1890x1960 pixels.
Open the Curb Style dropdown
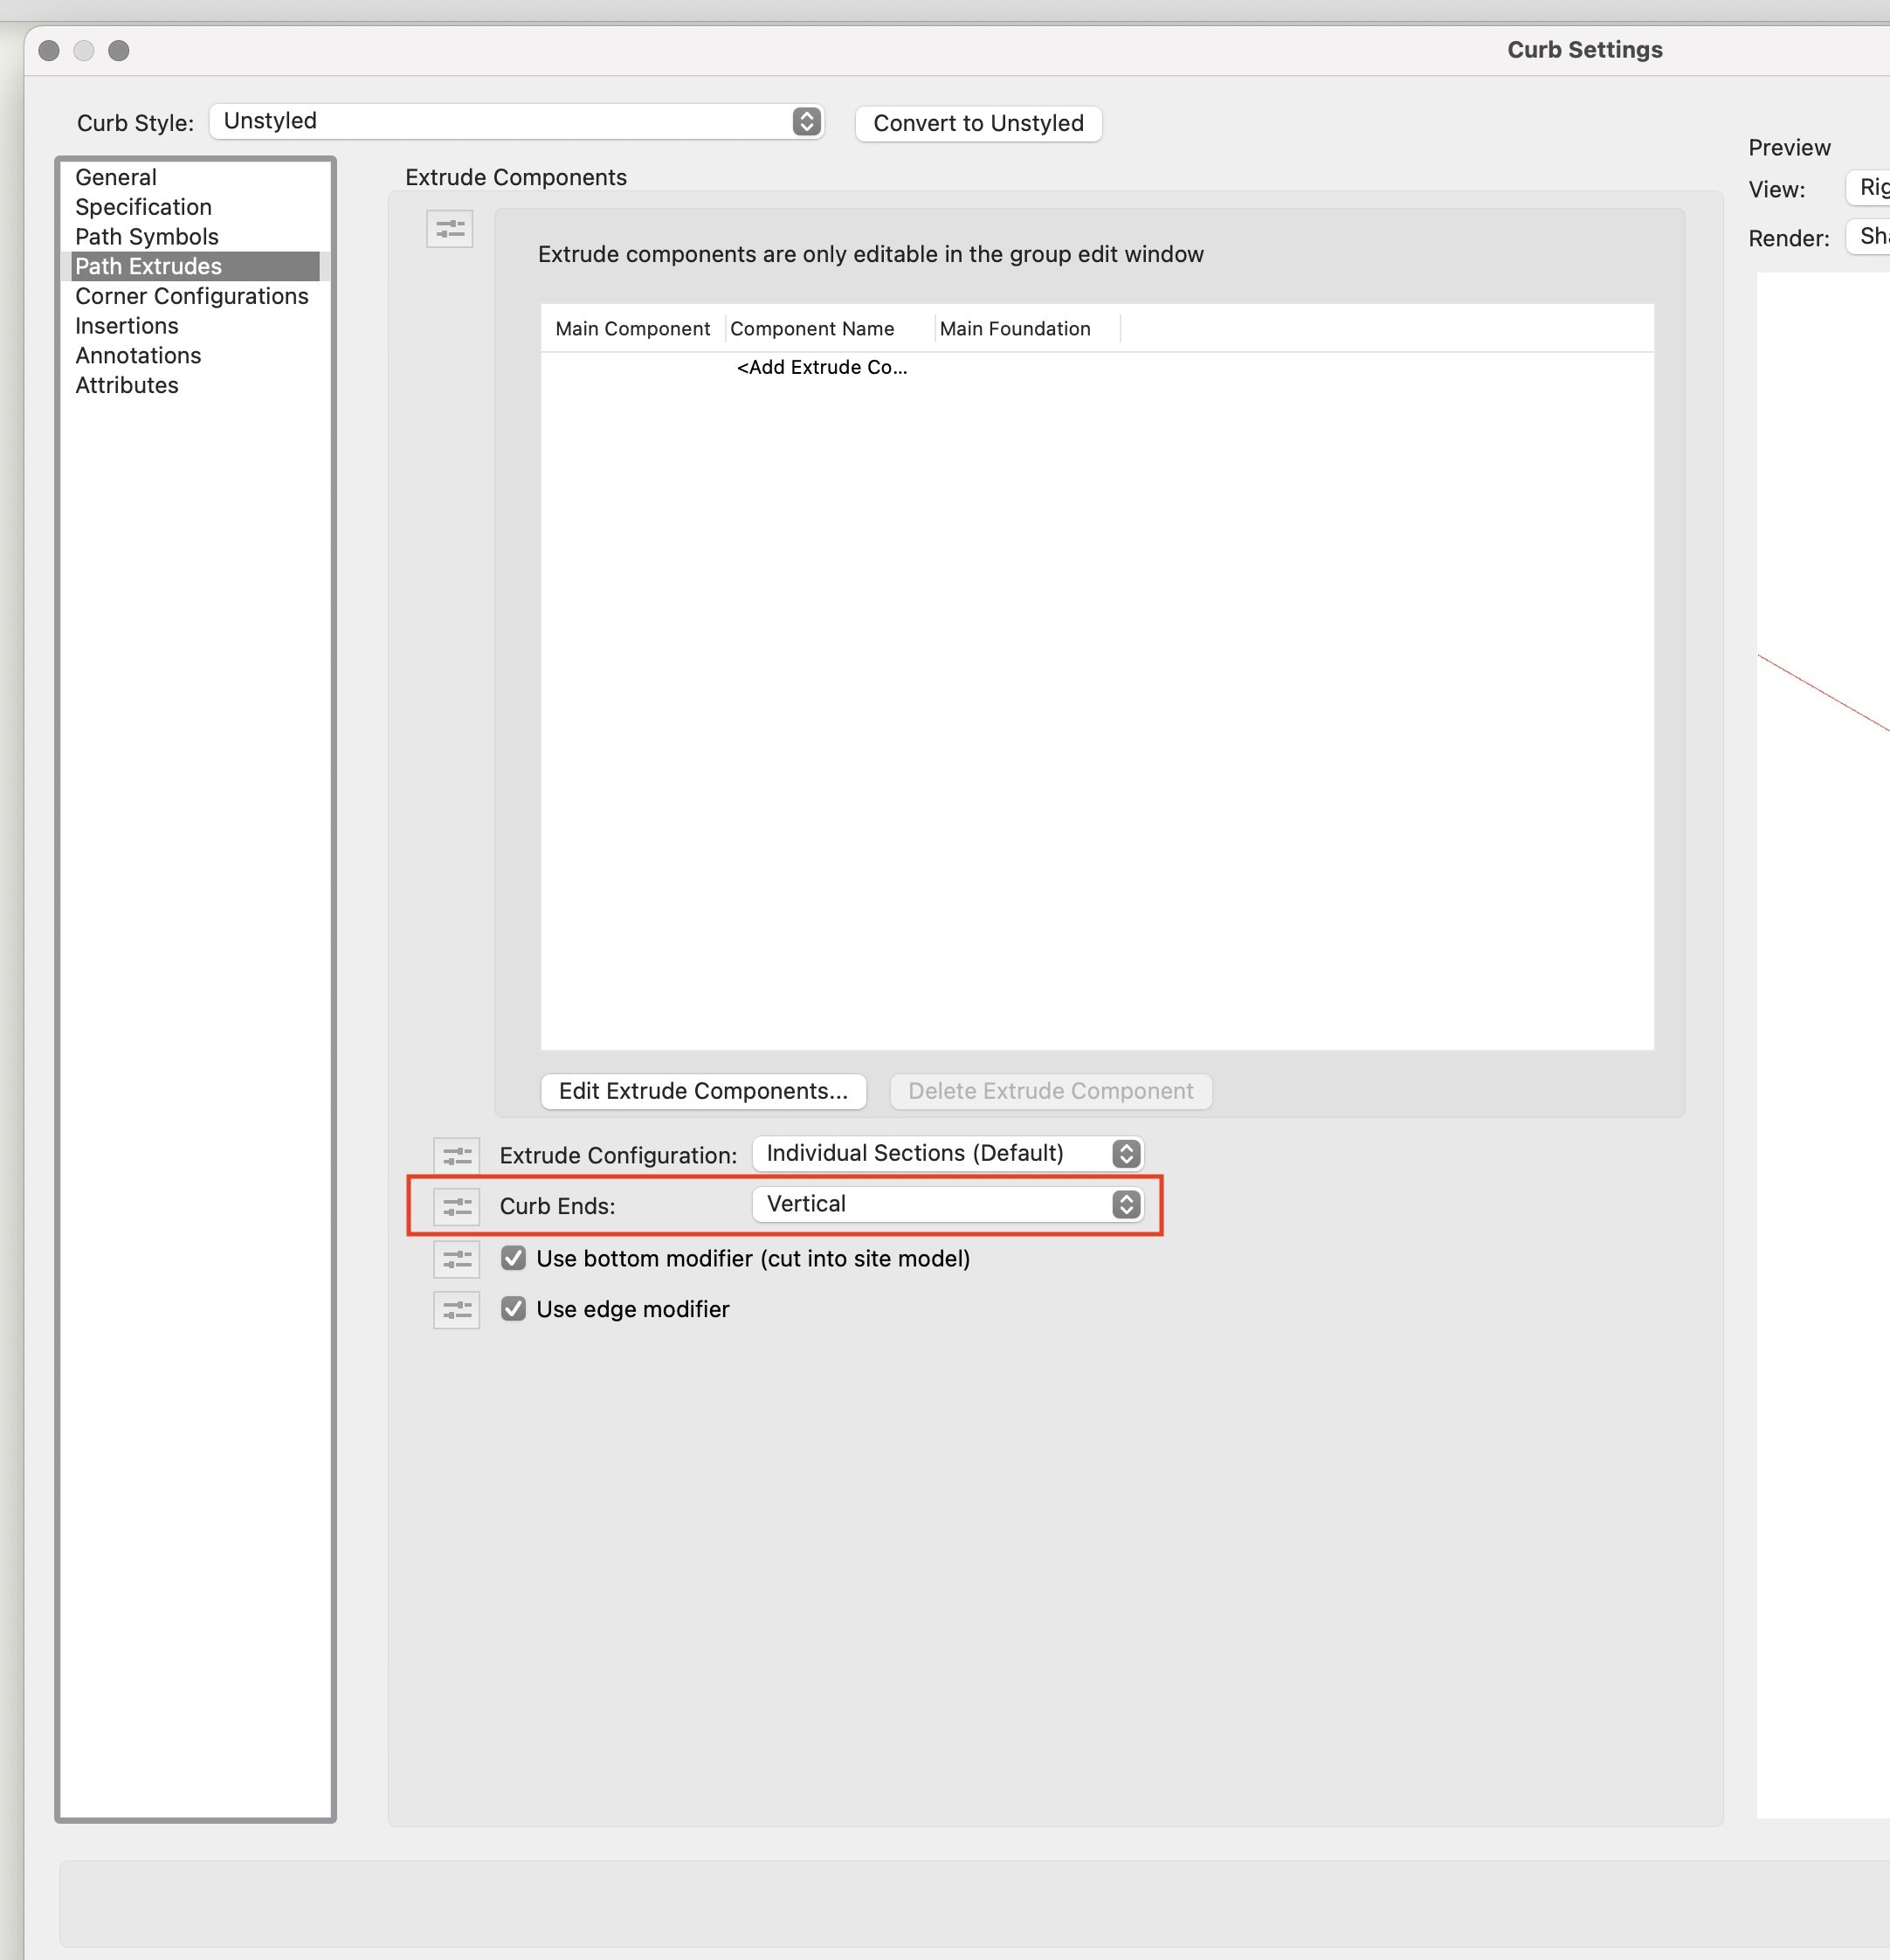click(516, 121)
